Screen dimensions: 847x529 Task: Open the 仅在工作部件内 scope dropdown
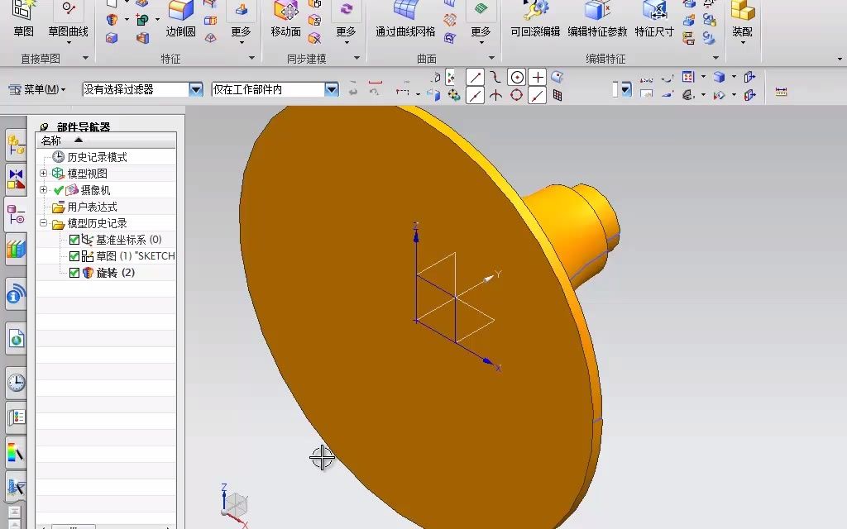331,88
